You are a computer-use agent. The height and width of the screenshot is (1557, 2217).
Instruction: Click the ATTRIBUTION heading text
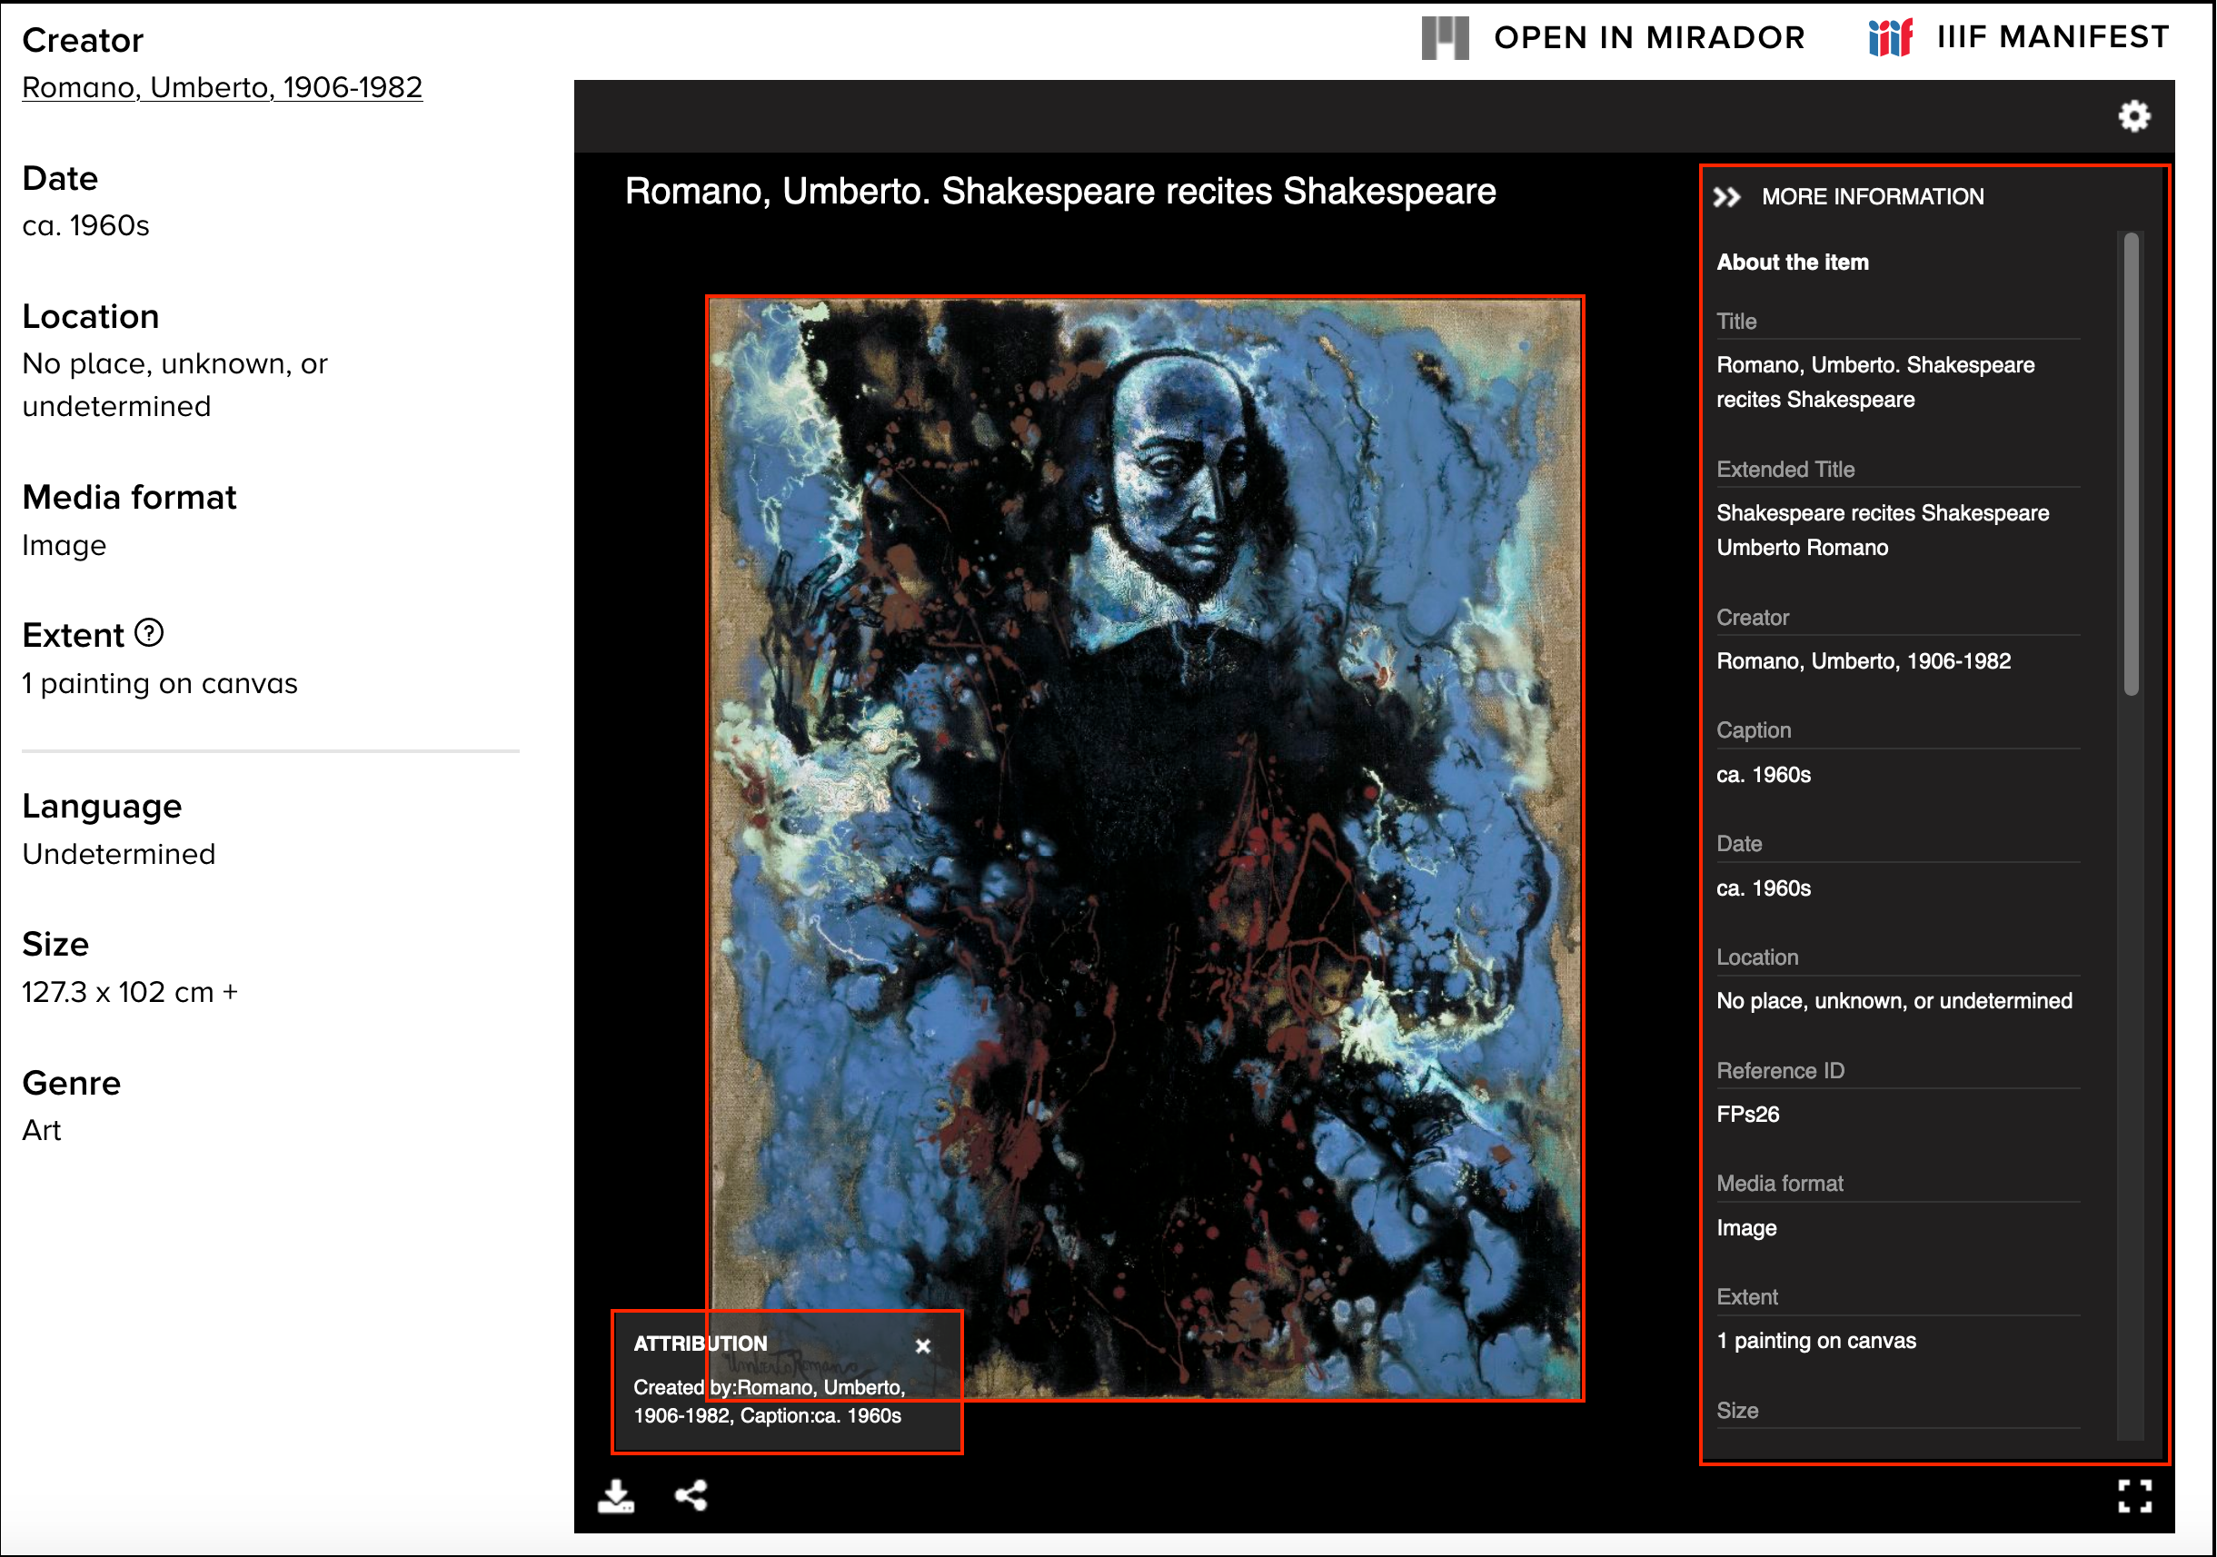click(701, 1344)
